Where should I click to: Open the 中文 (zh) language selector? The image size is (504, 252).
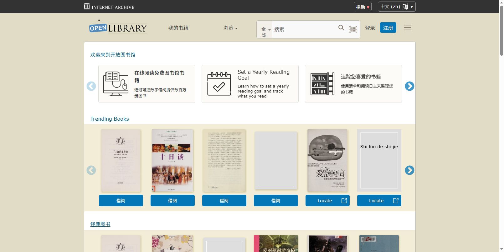[396, 7]
